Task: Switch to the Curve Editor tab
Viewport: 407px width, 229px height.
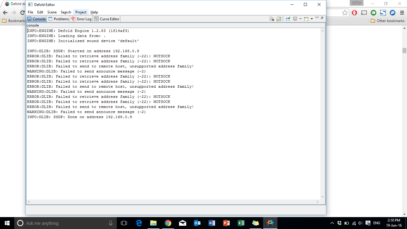Action: (x=106, y=19)
